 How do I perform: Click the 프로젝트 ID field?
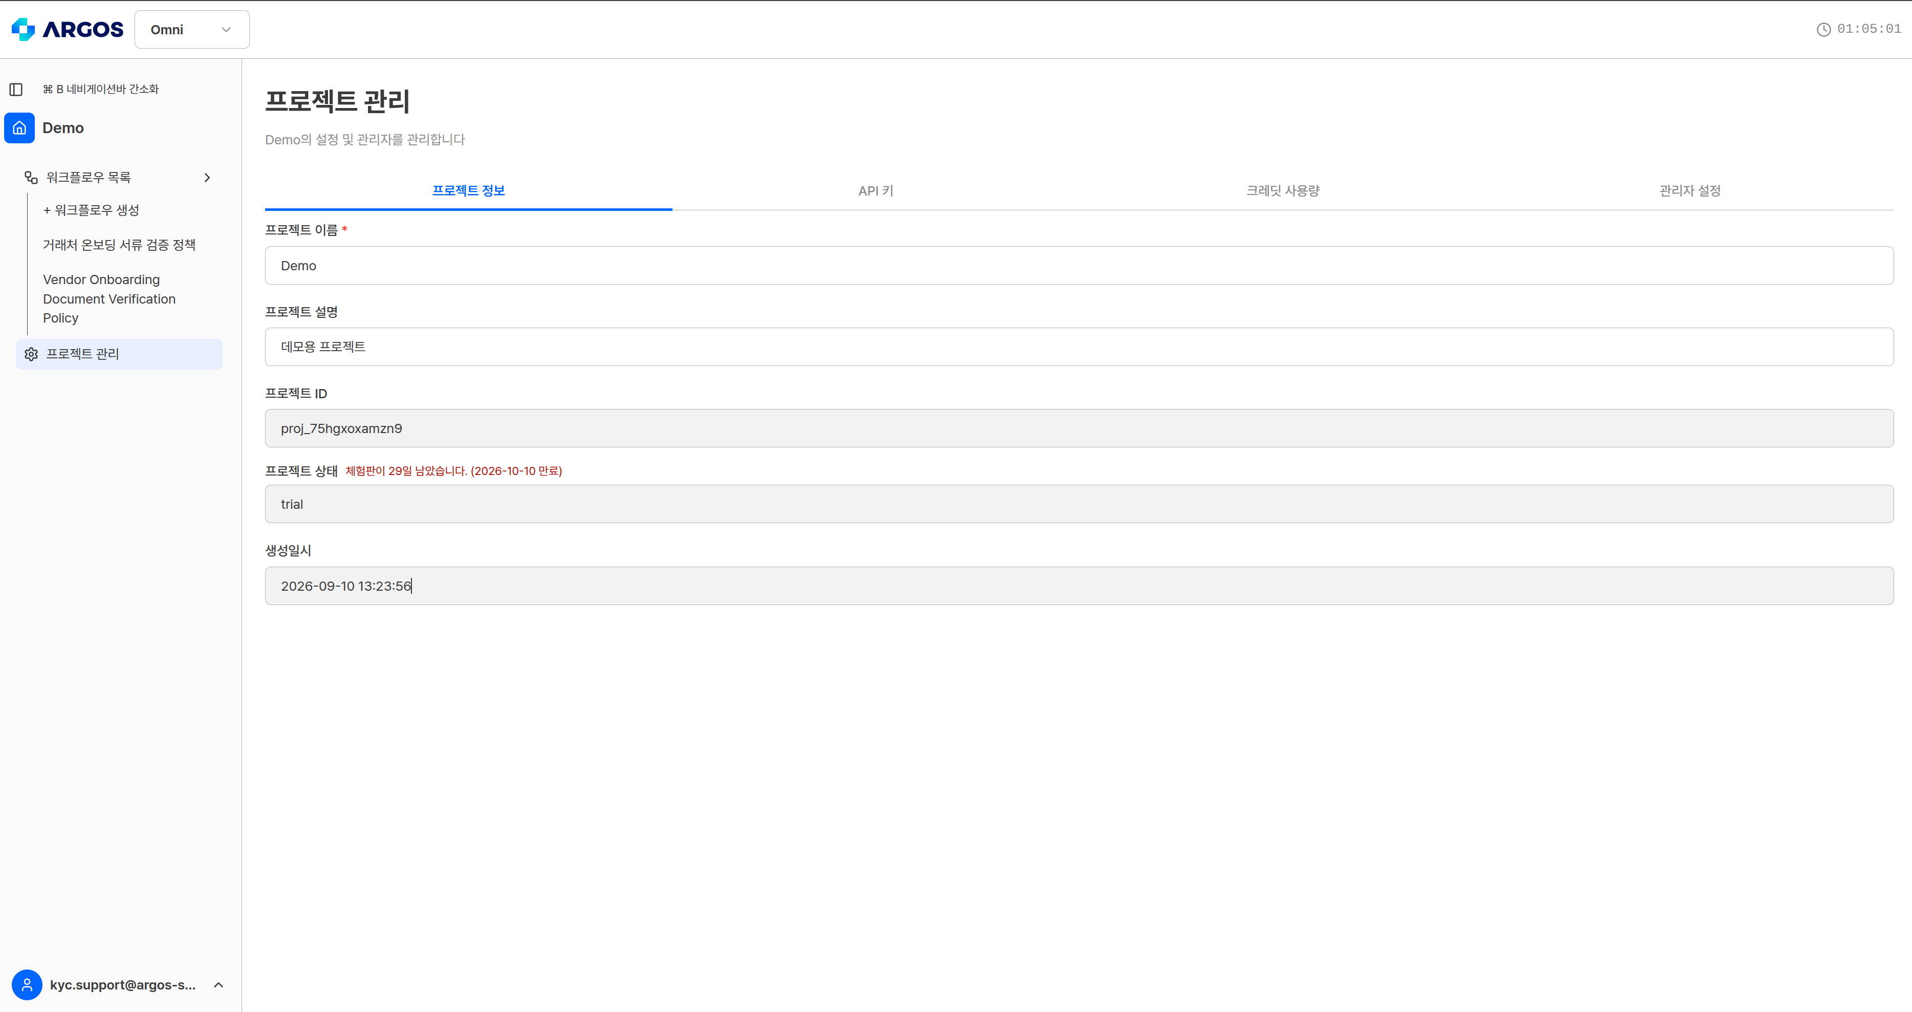click(x=1079, y=428)
